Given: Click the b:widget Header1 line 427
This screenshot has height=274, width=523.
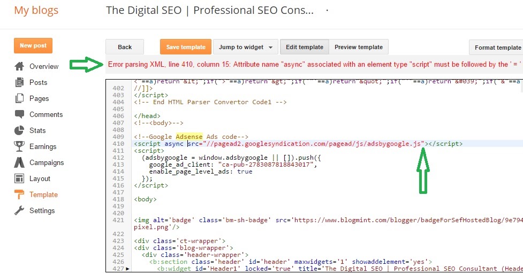Looking at the screenshot, I should [340, 269].
